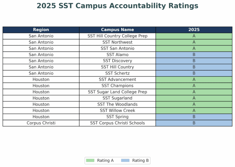Click the SST Corpus Christi Schools cell
Image resolution: width=235 pixels, height=167 pixels.
(117, 123)
